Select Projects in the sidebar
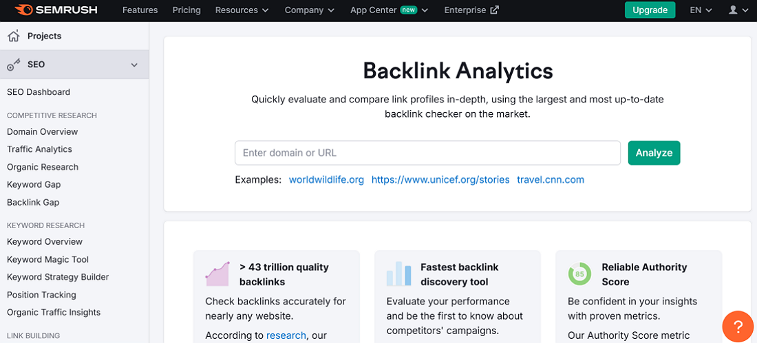This screenshot has width=757, height=343. click(45, 36)
